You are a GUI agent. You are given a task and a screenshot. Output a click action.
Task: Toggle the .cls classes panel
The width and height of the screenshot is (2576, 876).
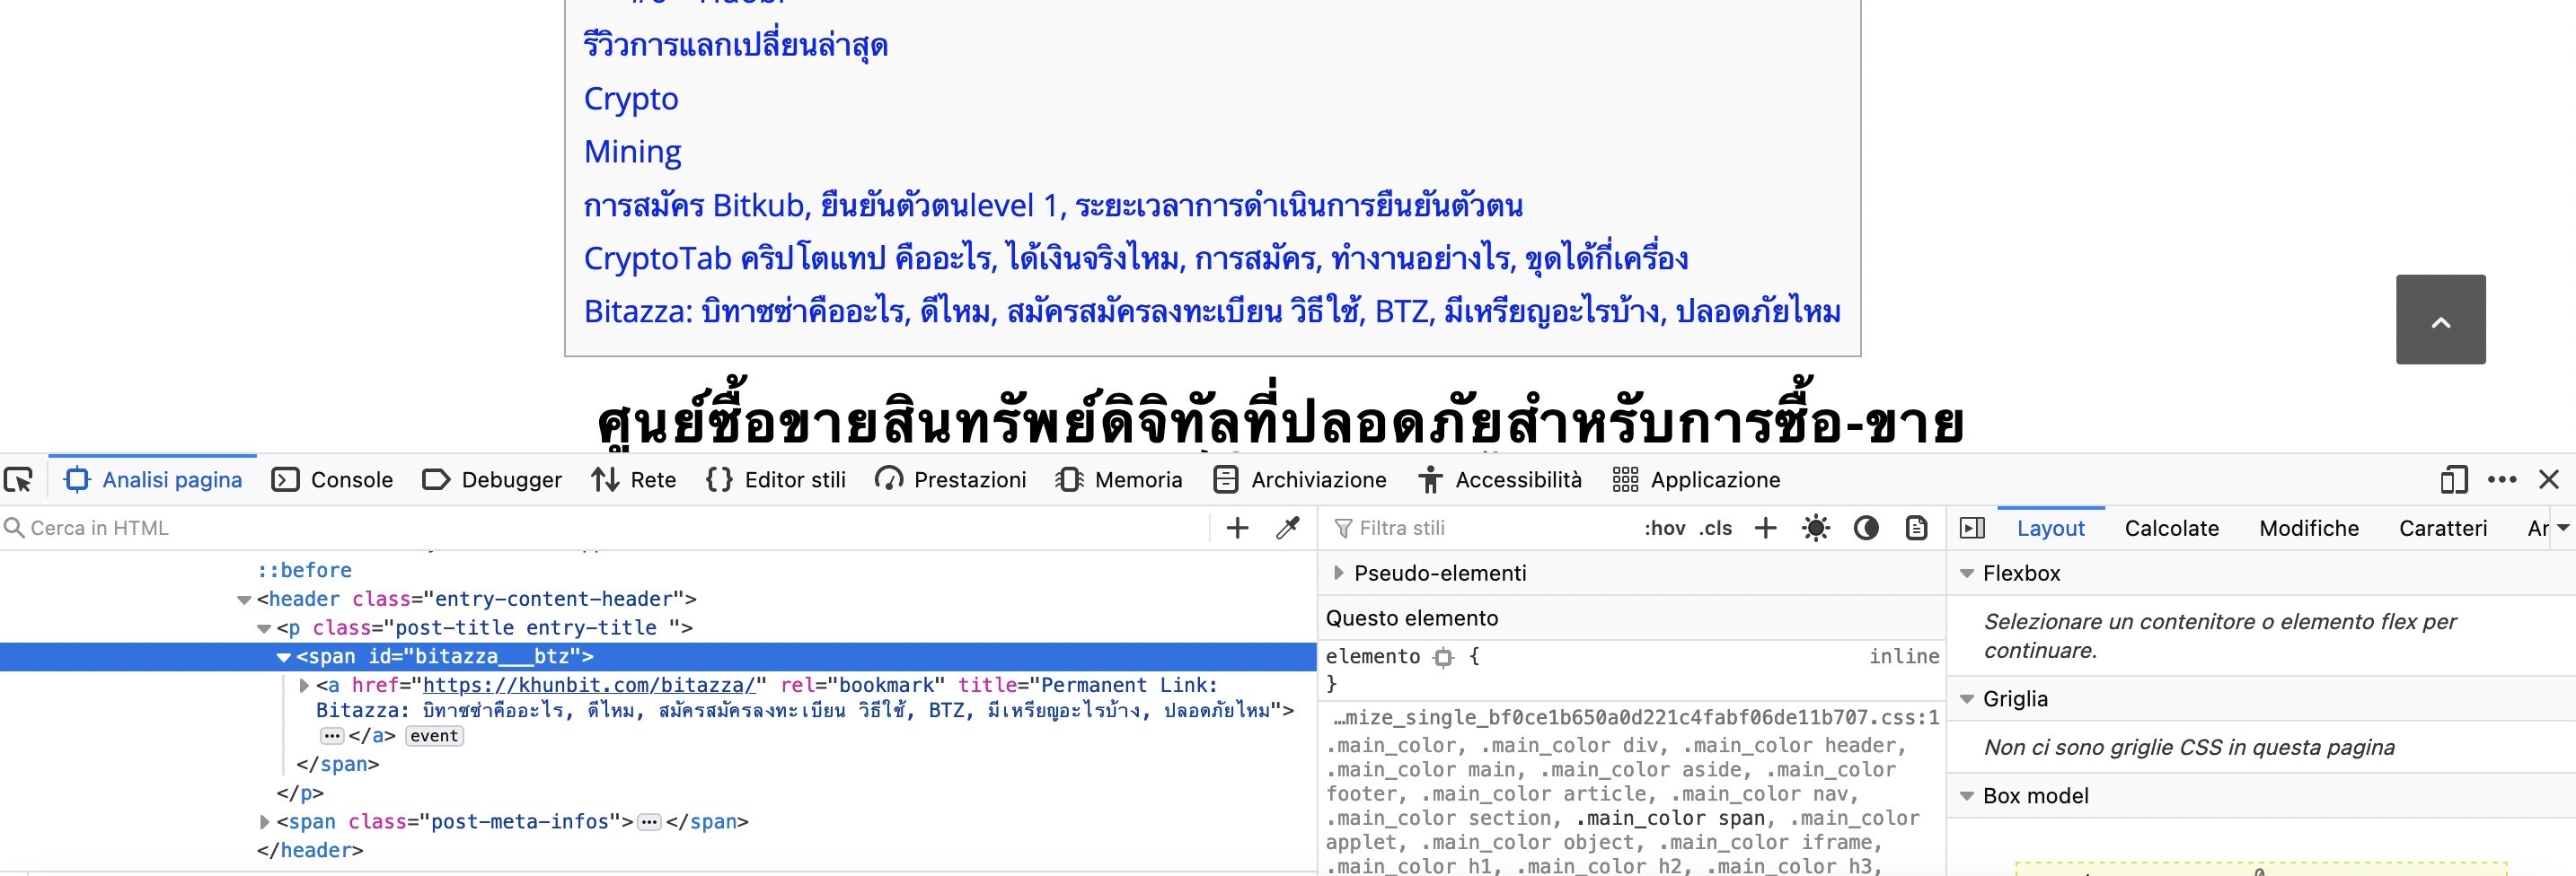click(1716, 529)
